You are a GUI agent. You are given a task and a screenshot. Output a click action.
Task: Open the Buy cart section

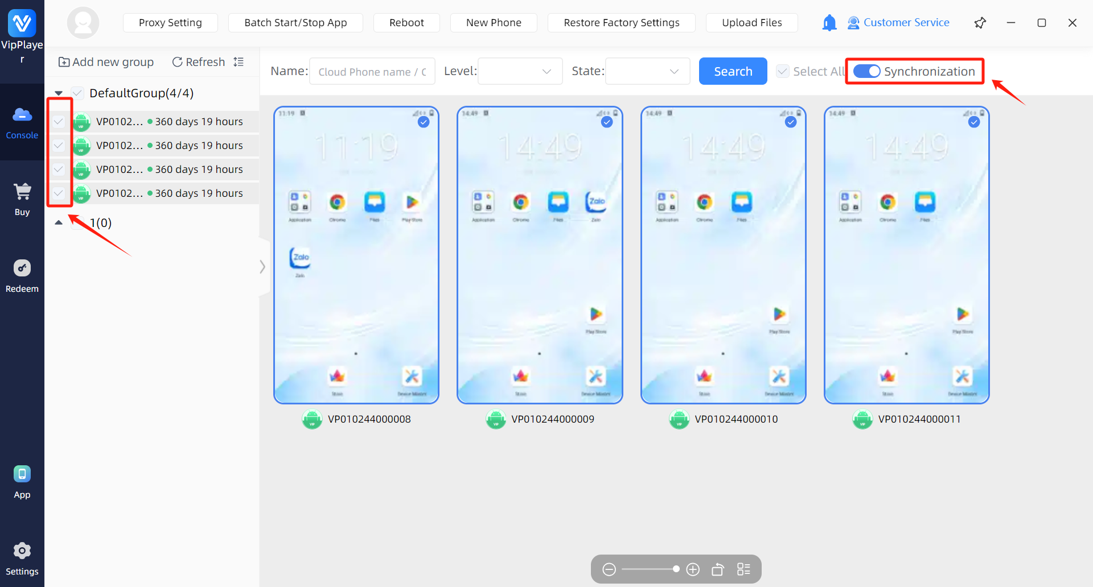[x=22, y=199]
